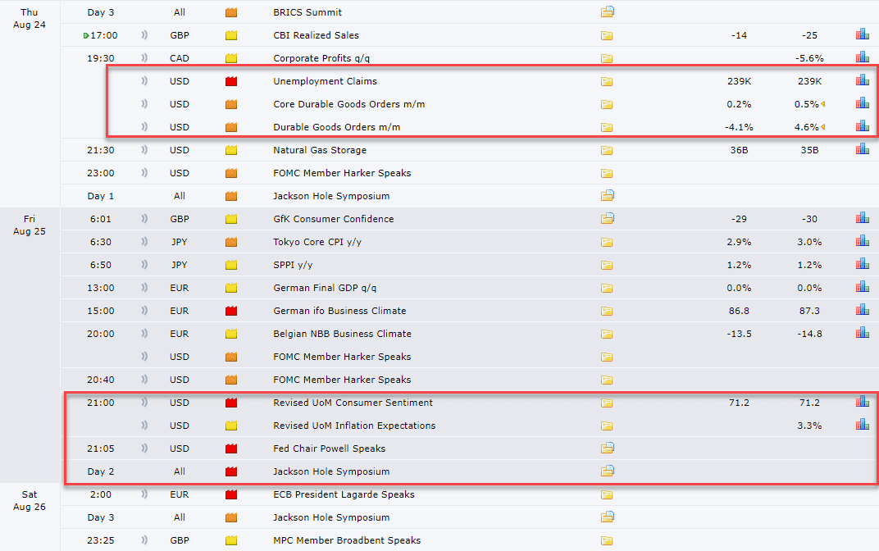Show chart for CBI Realized Sales
Screen dimensions: 879x551
coord(861,34)
